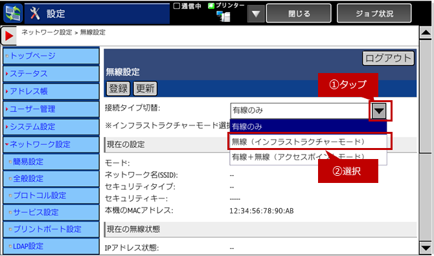Click the 接続タイプ切替: label
This screenshot has width=434, height=256.
point(132,108)
